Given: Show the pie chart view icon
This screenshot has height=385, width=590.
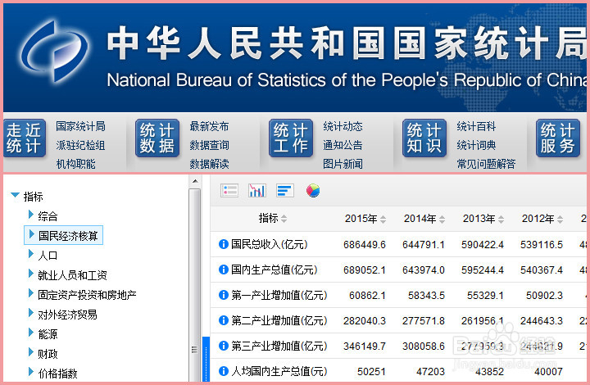Looking at the screenshot, I should pos(313,191).
